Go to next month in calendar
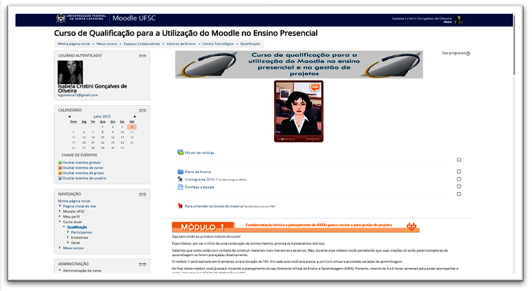 pyautogui.click(x=135, y=116)
